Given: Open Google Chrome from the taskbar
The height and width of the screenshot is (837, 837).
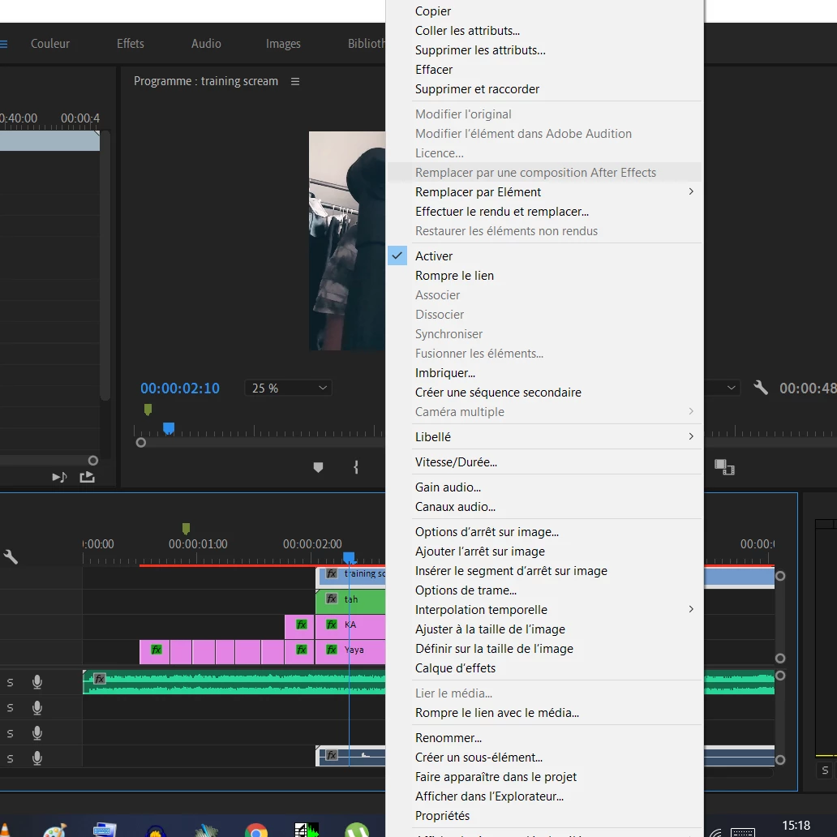Looking at the screenshot, I should (256, 830).
